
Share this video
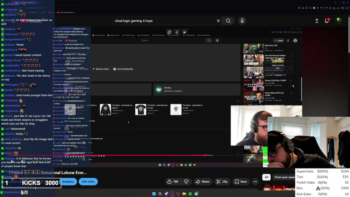pyautogui.click(x=202, y=182)
